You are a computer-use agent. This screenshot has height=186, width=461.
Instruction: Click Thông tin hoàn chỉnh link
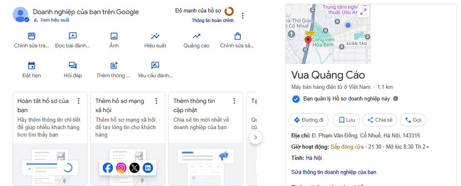click(x=212, y=20)
